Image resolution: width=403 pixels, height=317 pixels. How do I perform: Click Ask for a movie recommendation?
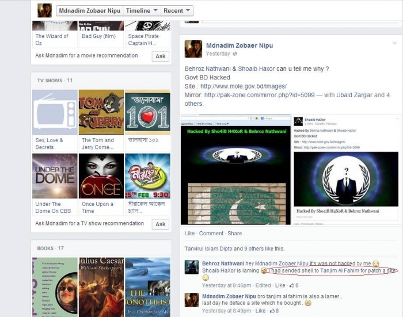click(161, 56)
